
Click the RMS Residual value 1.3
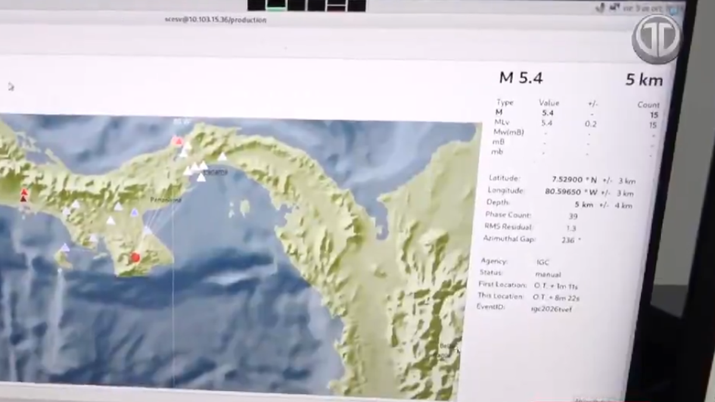(571, 228)
